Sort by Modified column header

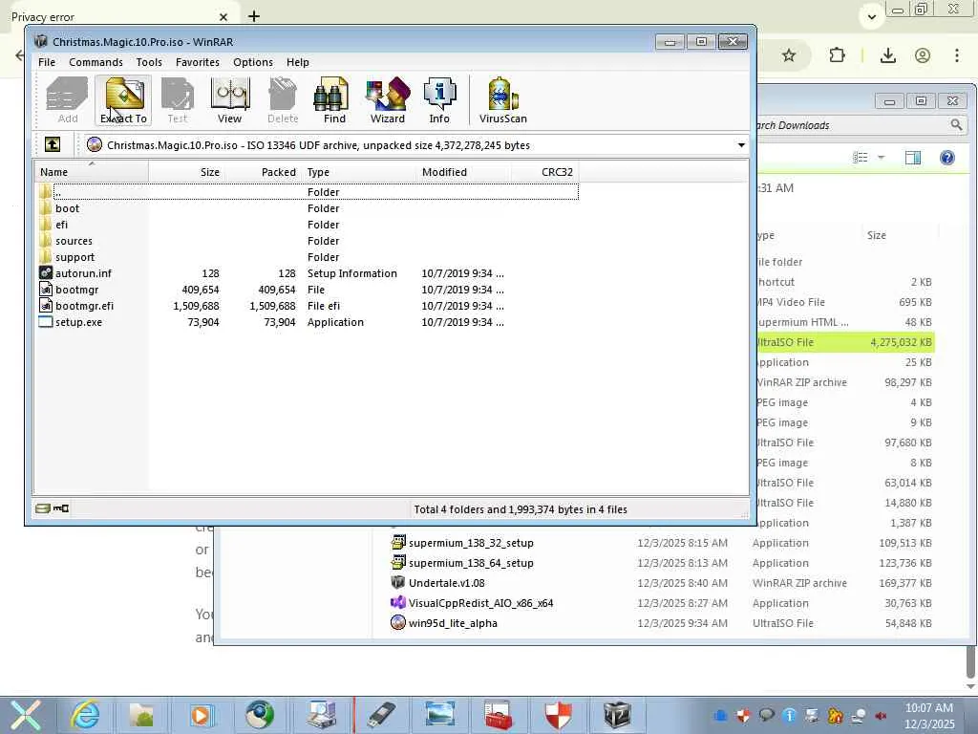coord(463,172)
